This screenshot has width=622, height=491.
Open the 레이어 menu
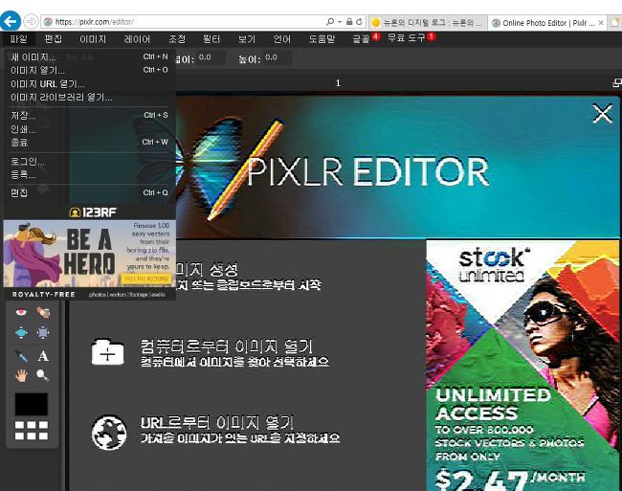[x=137, y=39]
